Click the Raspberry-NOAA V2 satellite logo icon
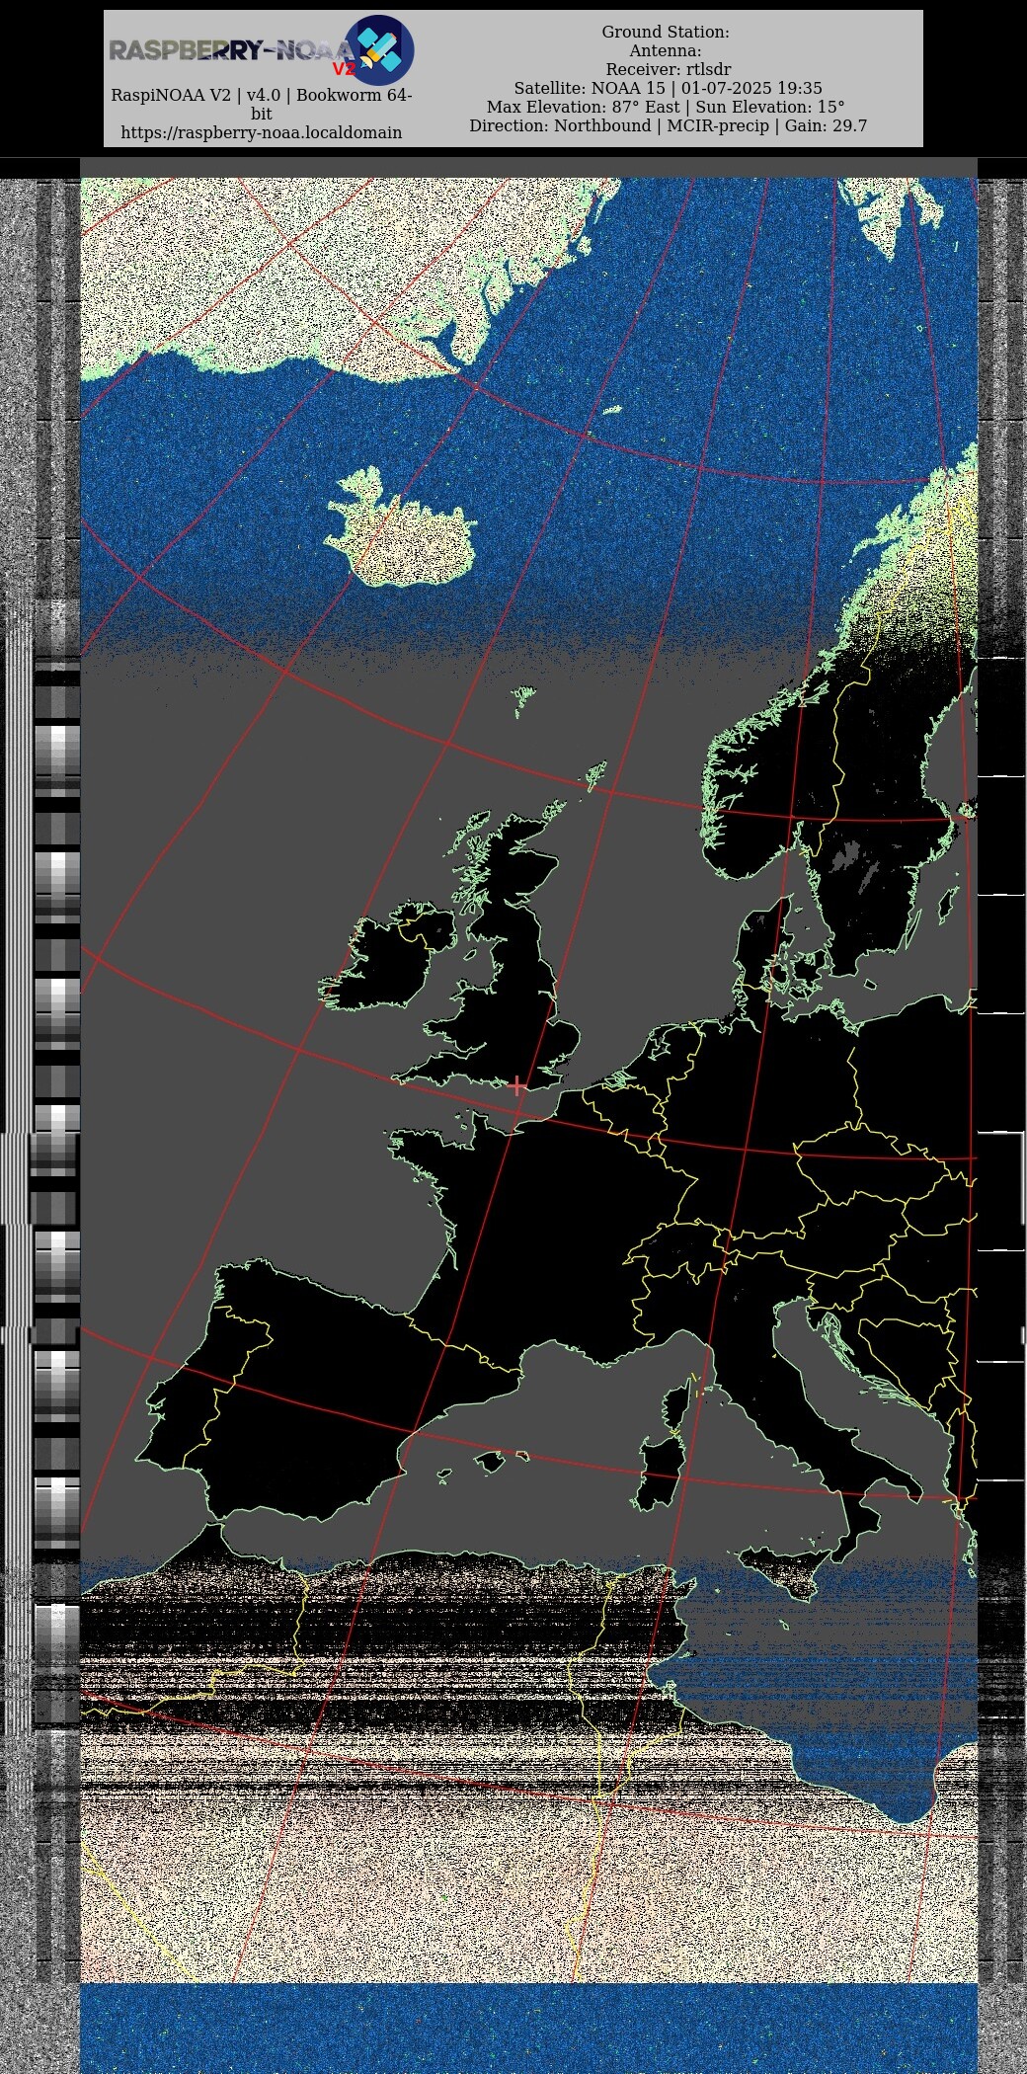The image size is (1027, 2074). coord(379,50)
